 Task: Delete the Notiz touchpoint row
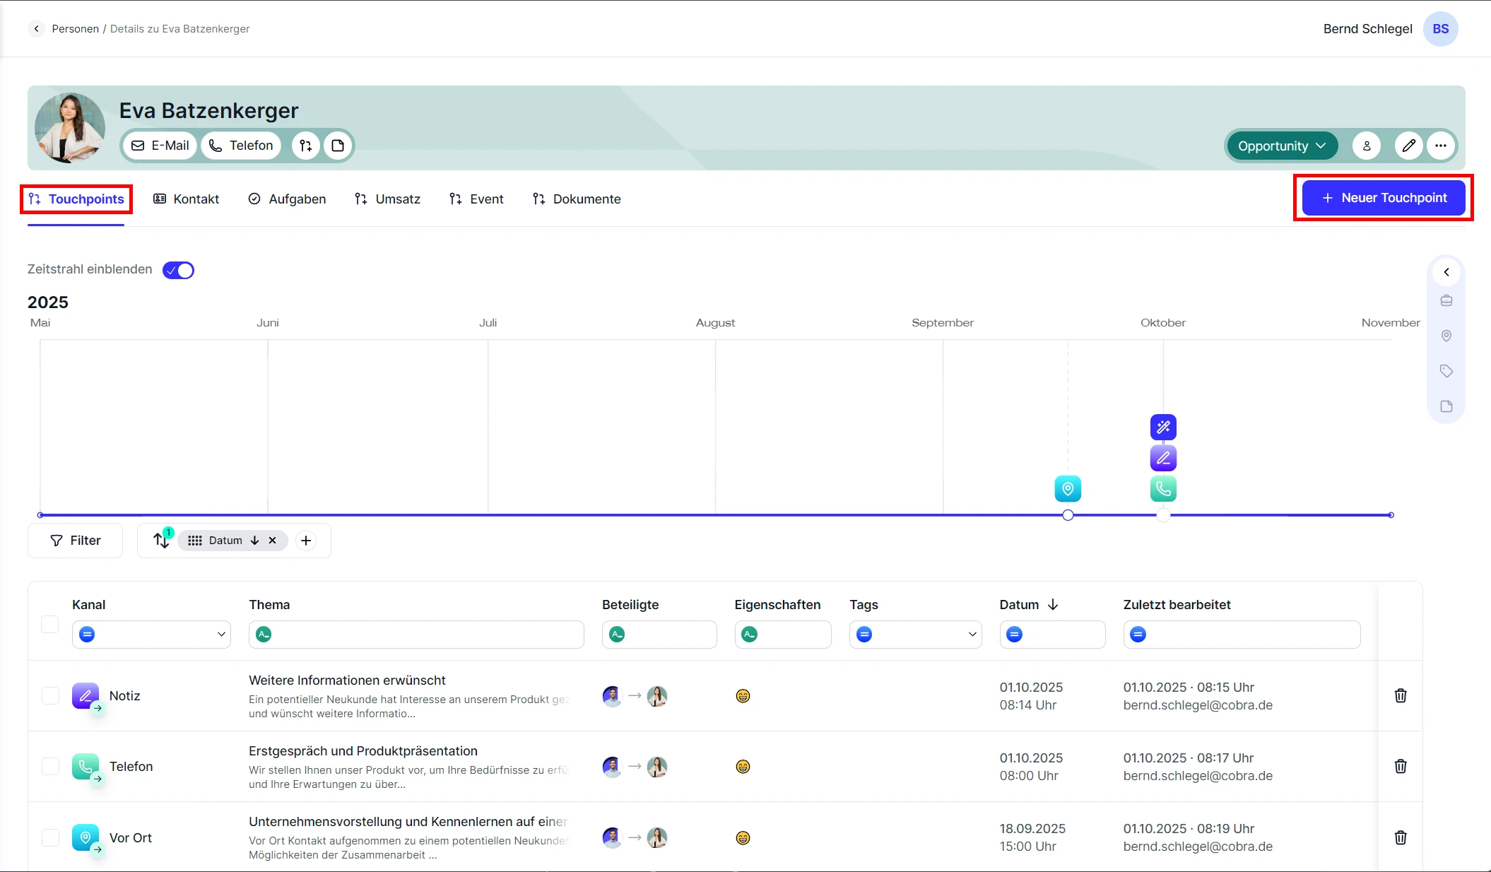pyautogui.click(x=1400, y=696)
